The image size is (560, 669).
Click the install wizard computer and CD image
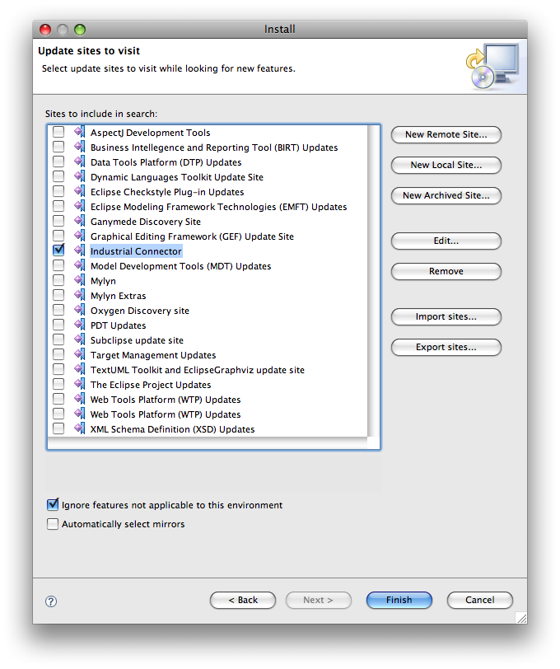click(493, 66)
